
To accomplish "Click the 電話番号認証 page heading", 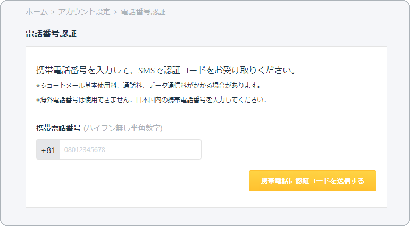I will [x=51, y=34].
